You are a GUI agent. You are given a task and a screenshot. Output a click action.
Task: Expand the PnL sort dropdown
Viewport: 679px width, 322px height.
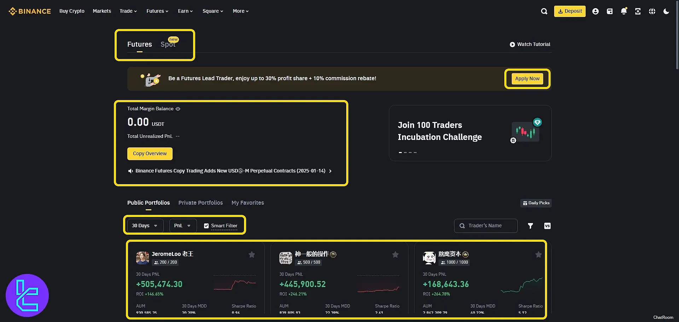point(183,226)
